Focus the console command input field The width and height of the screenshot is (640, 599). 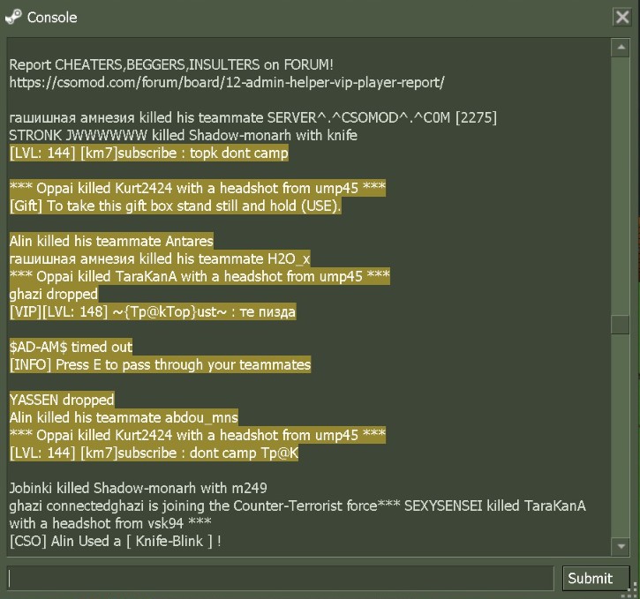[281, 578]
